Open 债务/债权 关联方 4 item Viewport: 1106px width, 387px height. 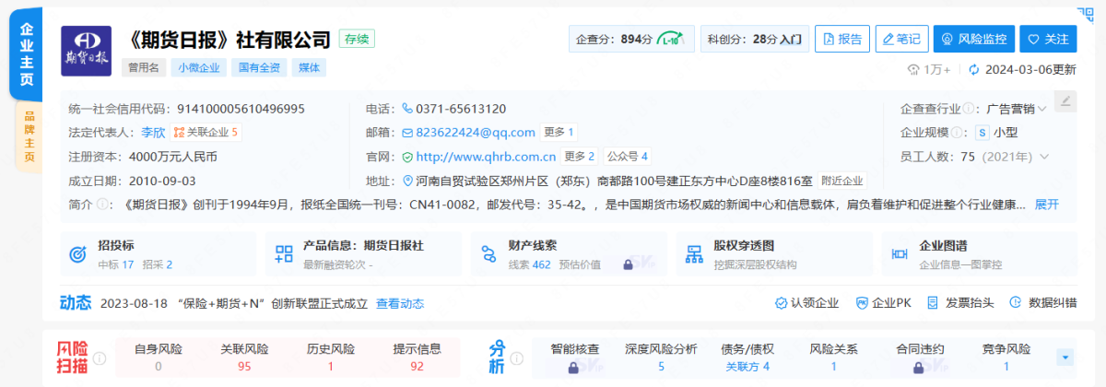coord(747,358)
